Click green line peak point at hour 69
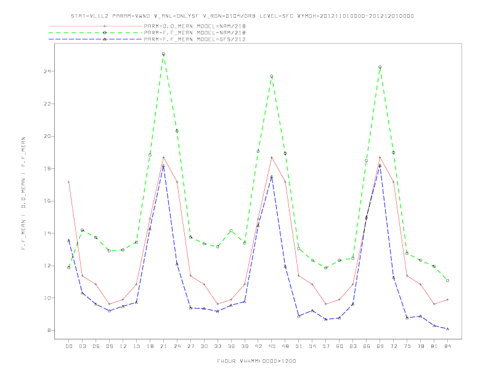488x377 pixels. point(380,67)
